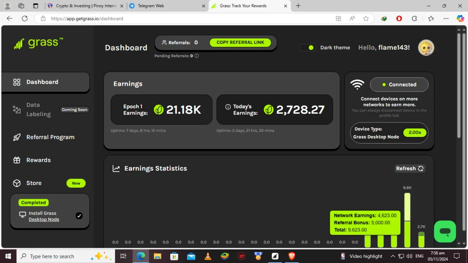Open the flame143 profile avatar

(426, 47)
